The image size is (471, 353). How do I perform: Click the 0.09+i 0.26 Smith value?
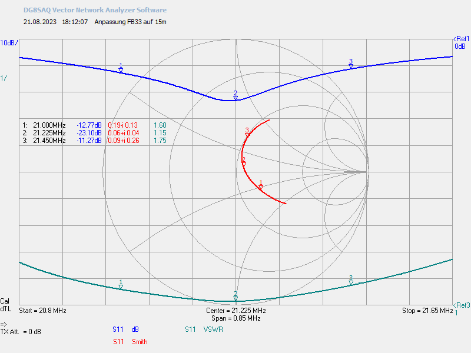[x=124, y=141]
